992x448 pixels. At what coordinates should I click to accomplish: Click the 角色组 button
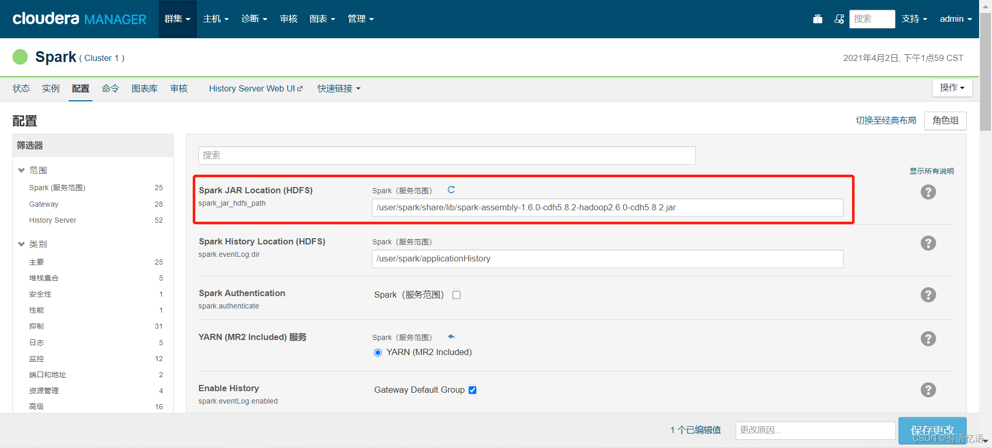[945, 120]
